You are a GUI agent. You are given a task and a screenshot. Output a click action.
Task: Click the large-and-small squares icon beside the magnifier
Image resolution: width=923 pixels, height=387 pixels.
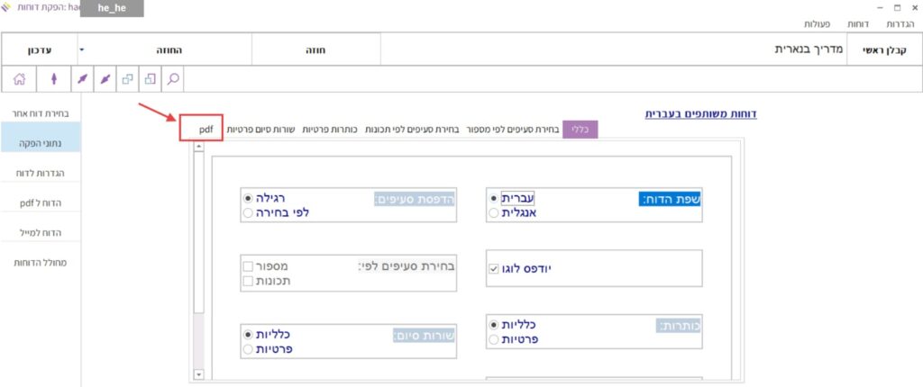pos(150,79)
